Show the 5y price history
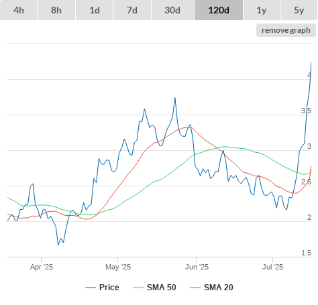The height and width of the screenshot is (305, 318). pos(299,10)
